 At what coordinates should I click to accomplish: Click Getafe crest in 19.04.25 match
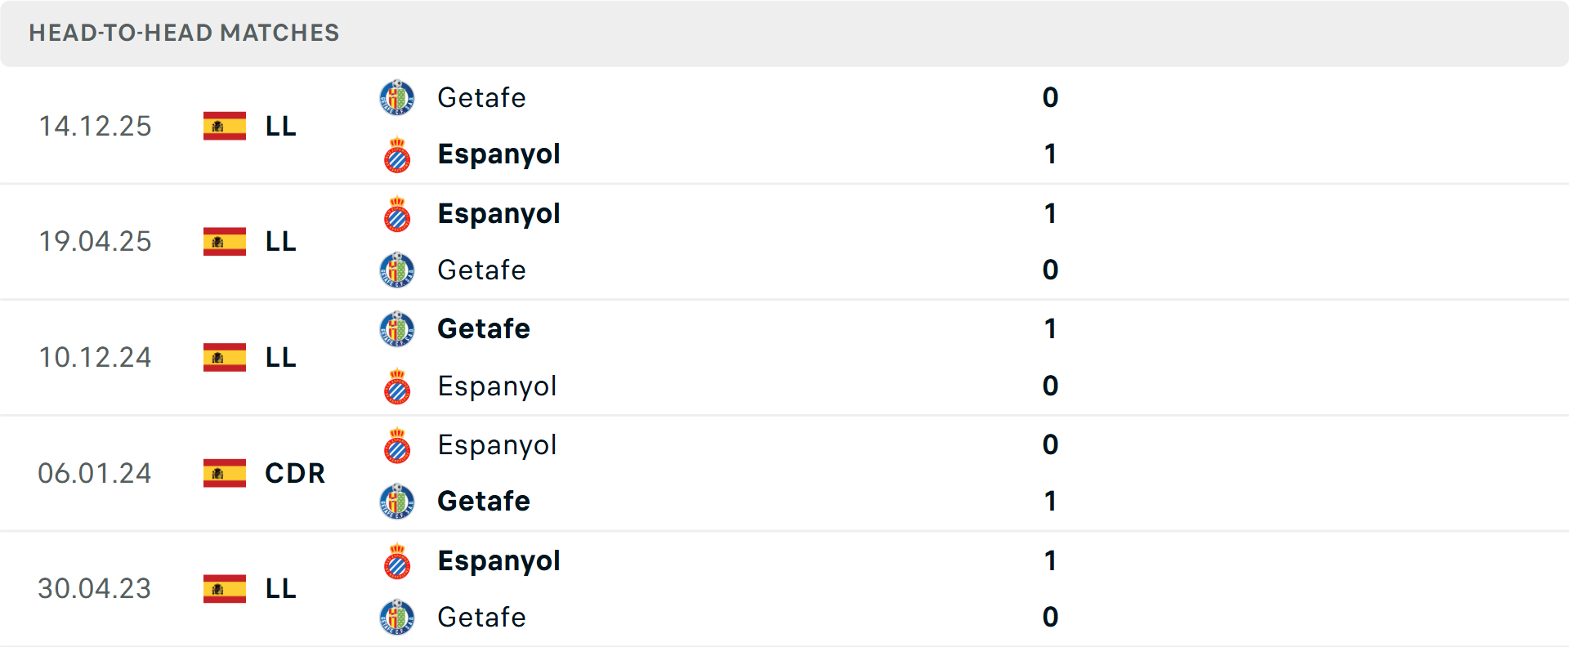(397, 270)
